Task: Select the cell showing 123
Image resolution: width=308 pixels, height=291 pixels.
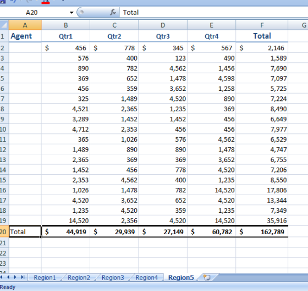Action: click(x=163, y=58)
